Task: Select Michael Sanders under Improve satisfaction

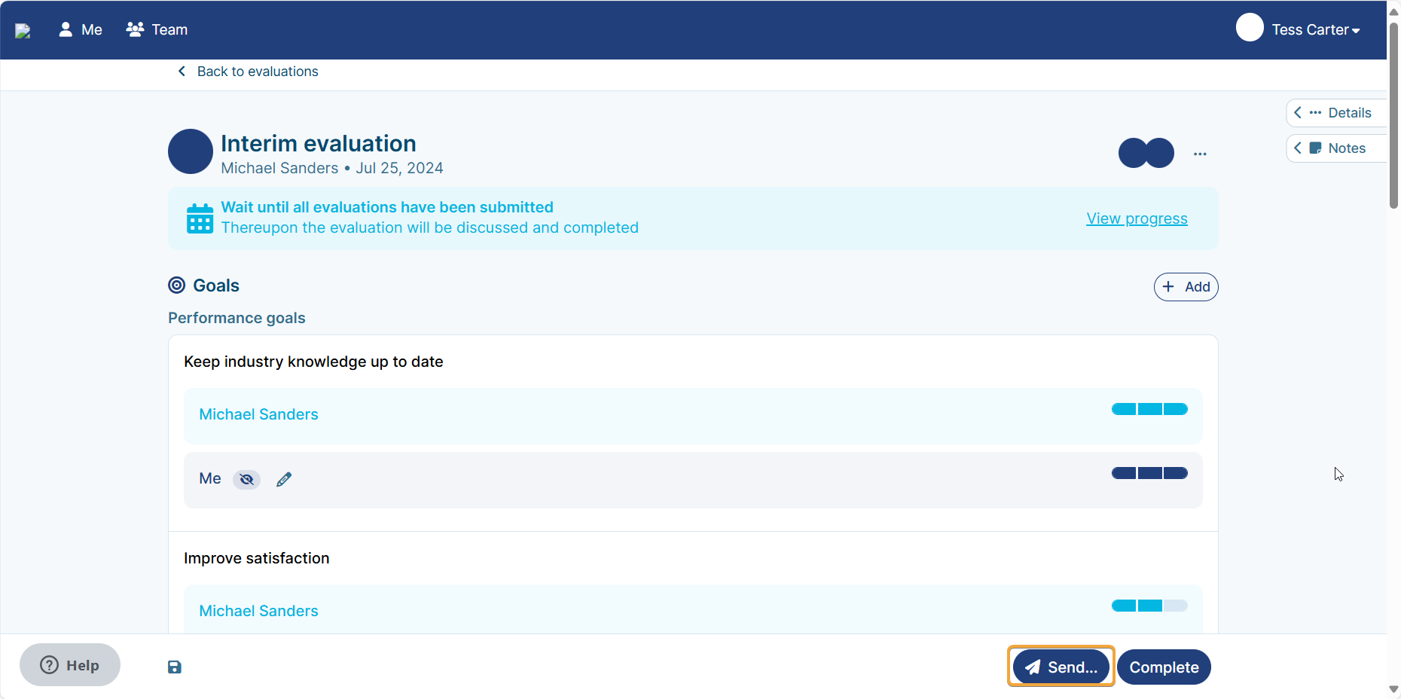Action: 258,611
